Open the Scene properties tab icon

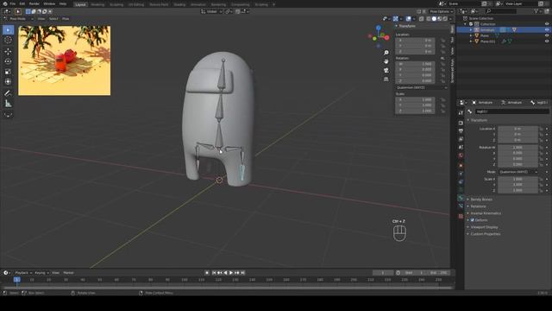click(461, 148)
